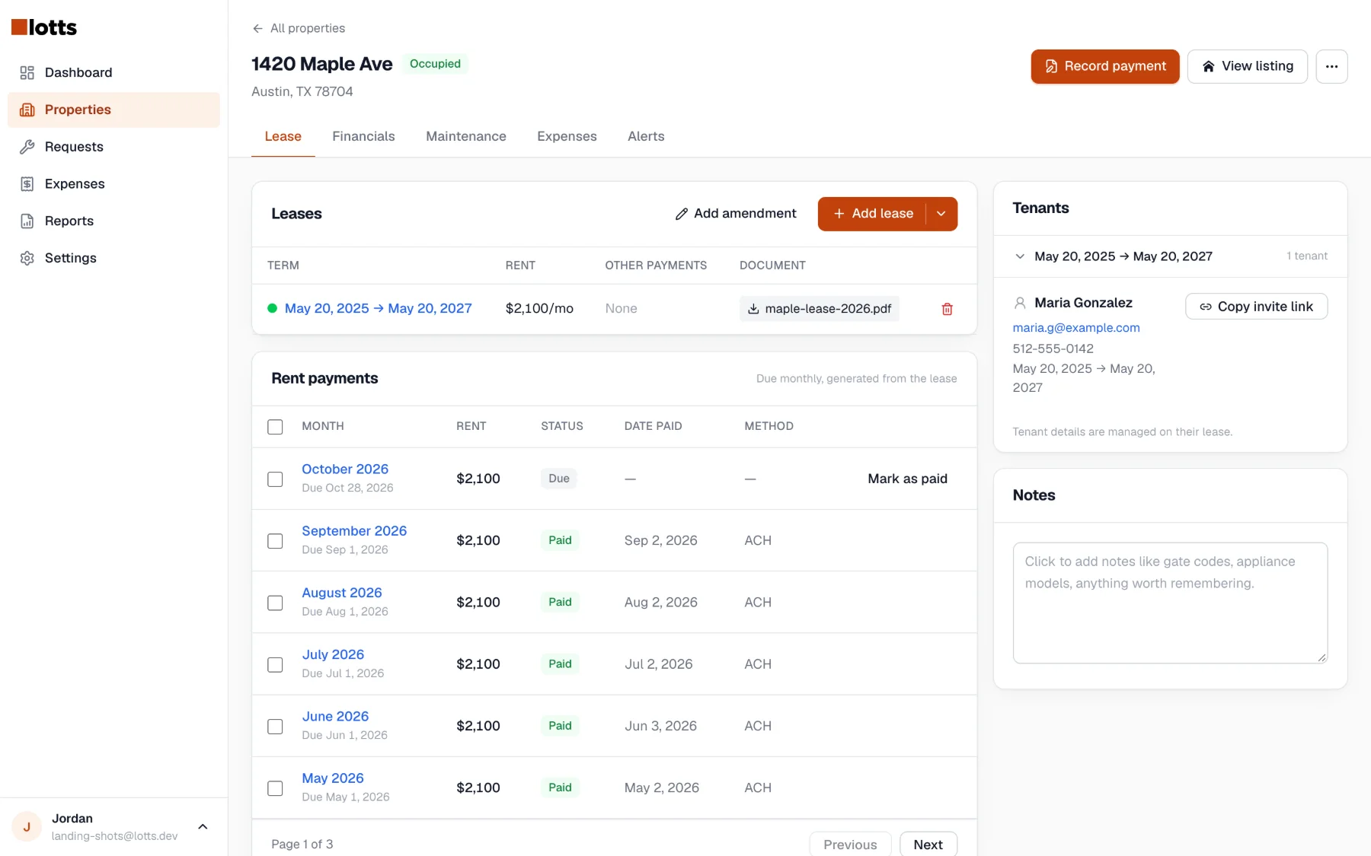Click Mark as paid for October 2026
The image size is (1371, 856).
tap(907, 479)
